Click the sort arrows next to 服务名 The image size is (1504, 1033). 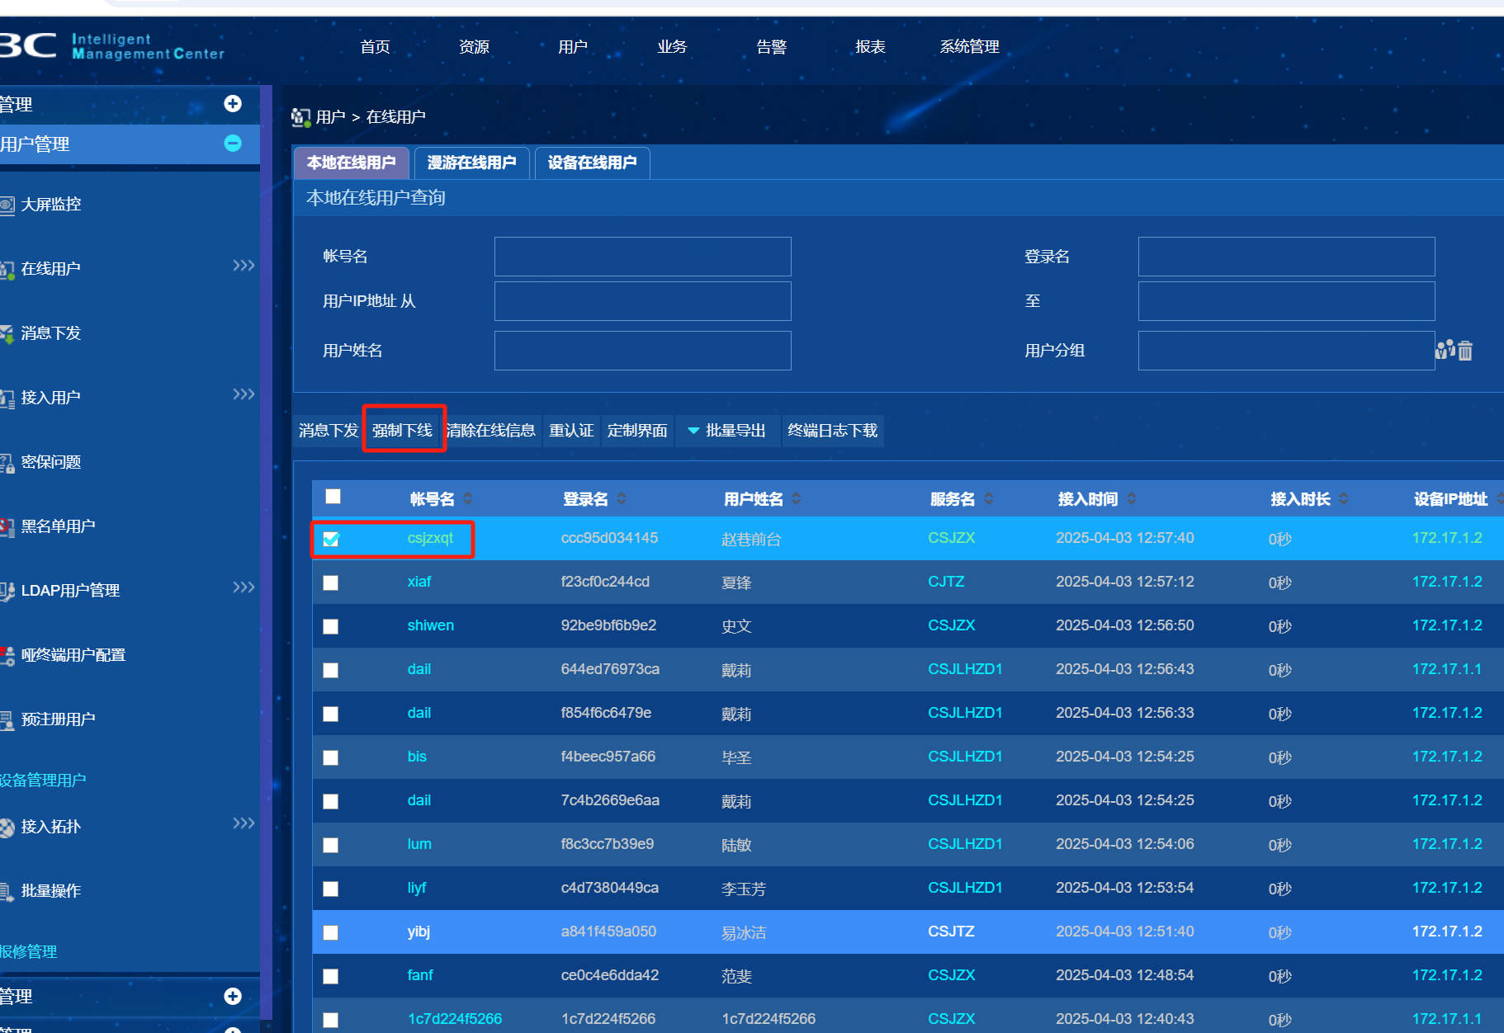point(989,498)
